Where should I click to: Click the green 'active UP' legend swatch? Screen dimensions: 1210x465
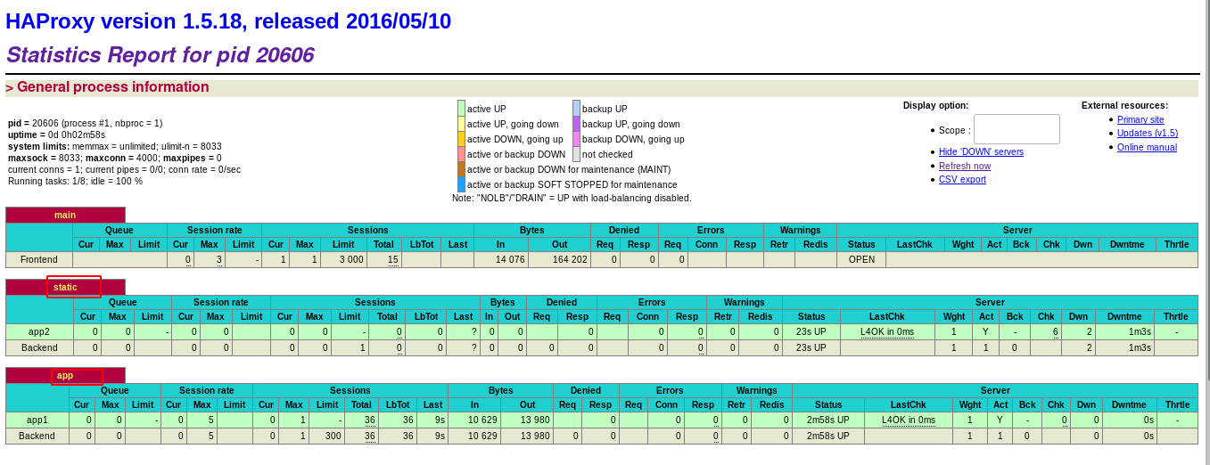tap(461, 109)
